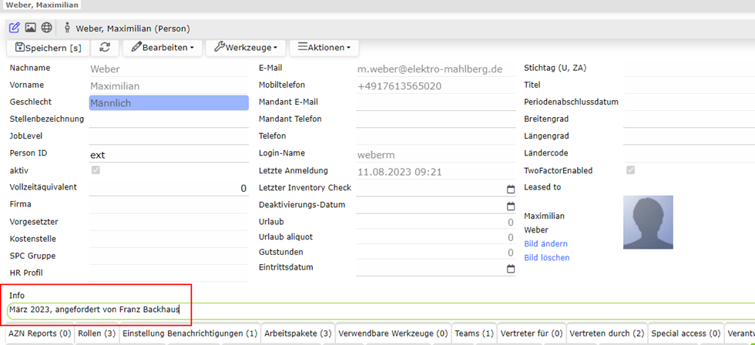Click Login-Name value weberm
The width and height of the screenshot is (755, 345).
click(436, 156)
